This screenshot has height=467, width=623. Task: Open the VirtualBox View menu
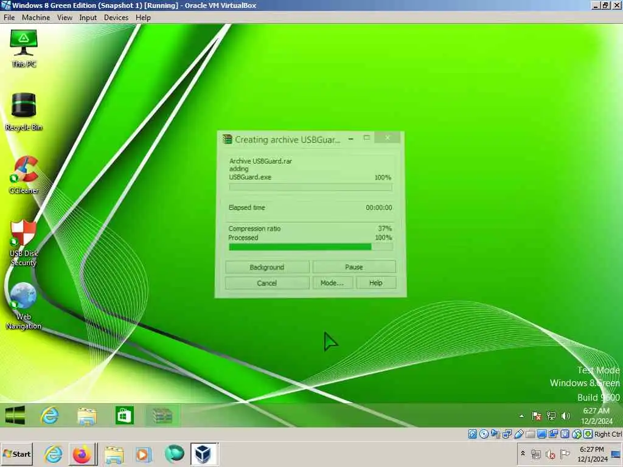64,18
